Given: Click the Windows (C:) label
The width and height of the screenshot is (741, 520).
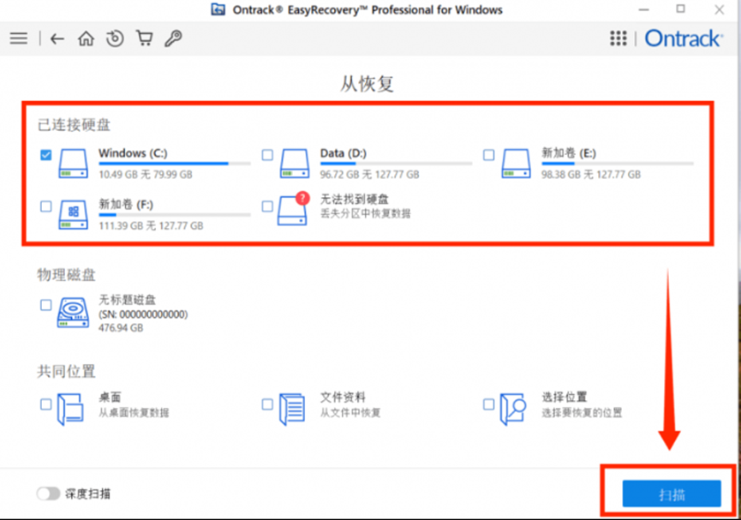Looking at the screenshot, I should point(133,153).
